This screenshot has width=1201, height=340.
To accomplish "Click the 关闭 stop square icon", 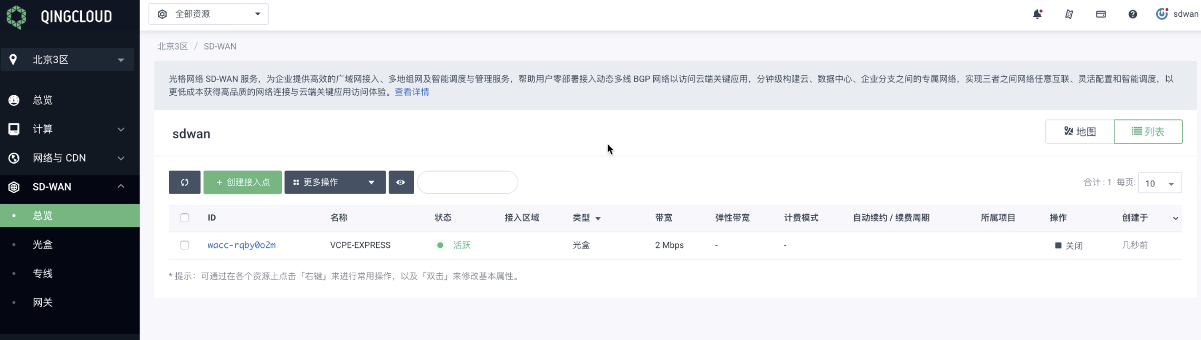I will click(1058, 245).
